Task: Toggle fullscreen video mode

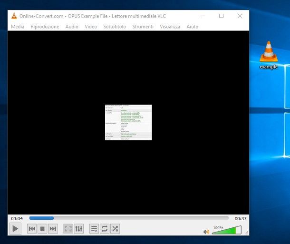Action: 68,229
